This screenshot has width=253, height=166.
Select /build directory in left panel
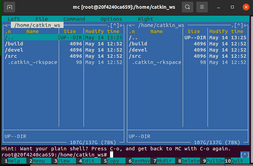14,44
